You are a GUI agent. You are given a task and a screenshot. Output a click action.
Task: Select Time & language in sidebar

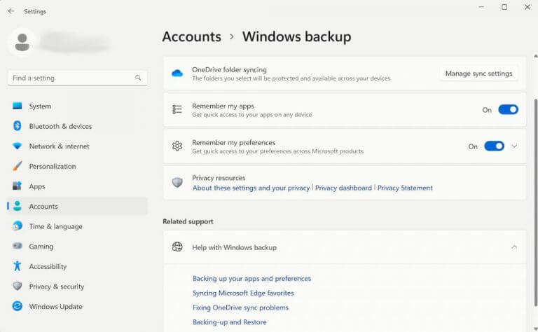pos(78,226)
